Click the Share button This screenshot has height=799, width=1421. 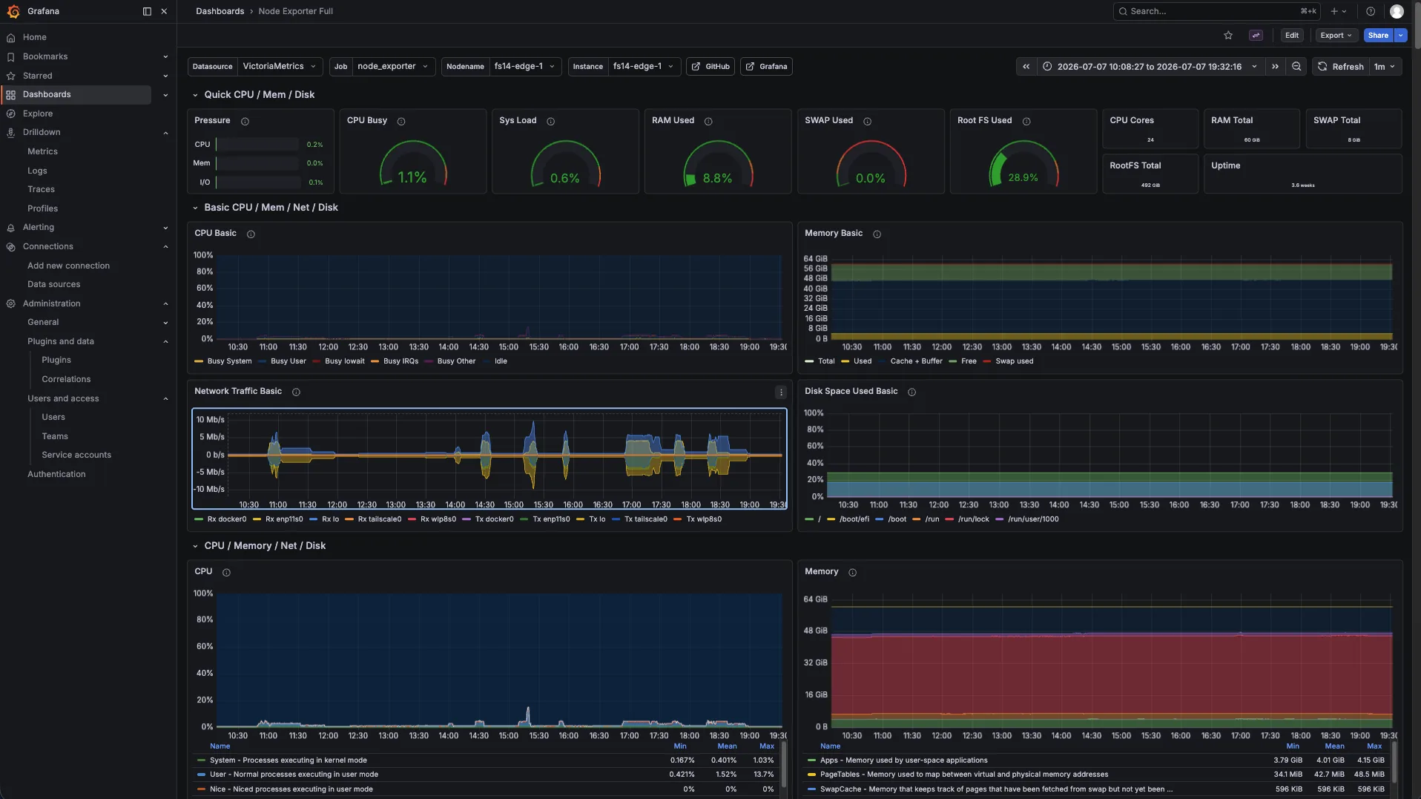tap(1378, 36)
